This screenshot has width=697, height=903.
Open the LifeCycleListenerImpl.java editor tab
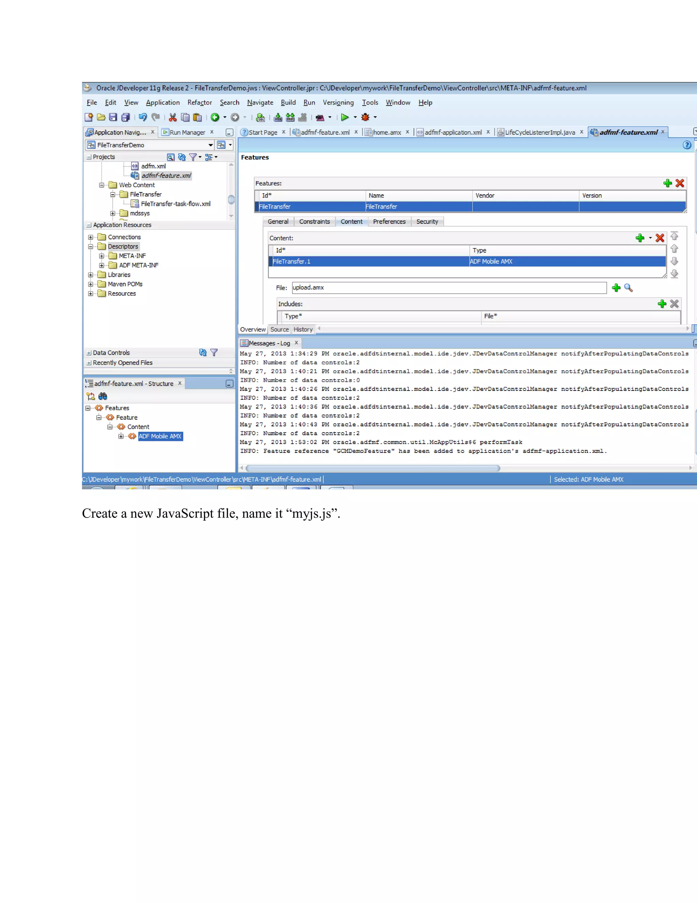pos(540,132)
